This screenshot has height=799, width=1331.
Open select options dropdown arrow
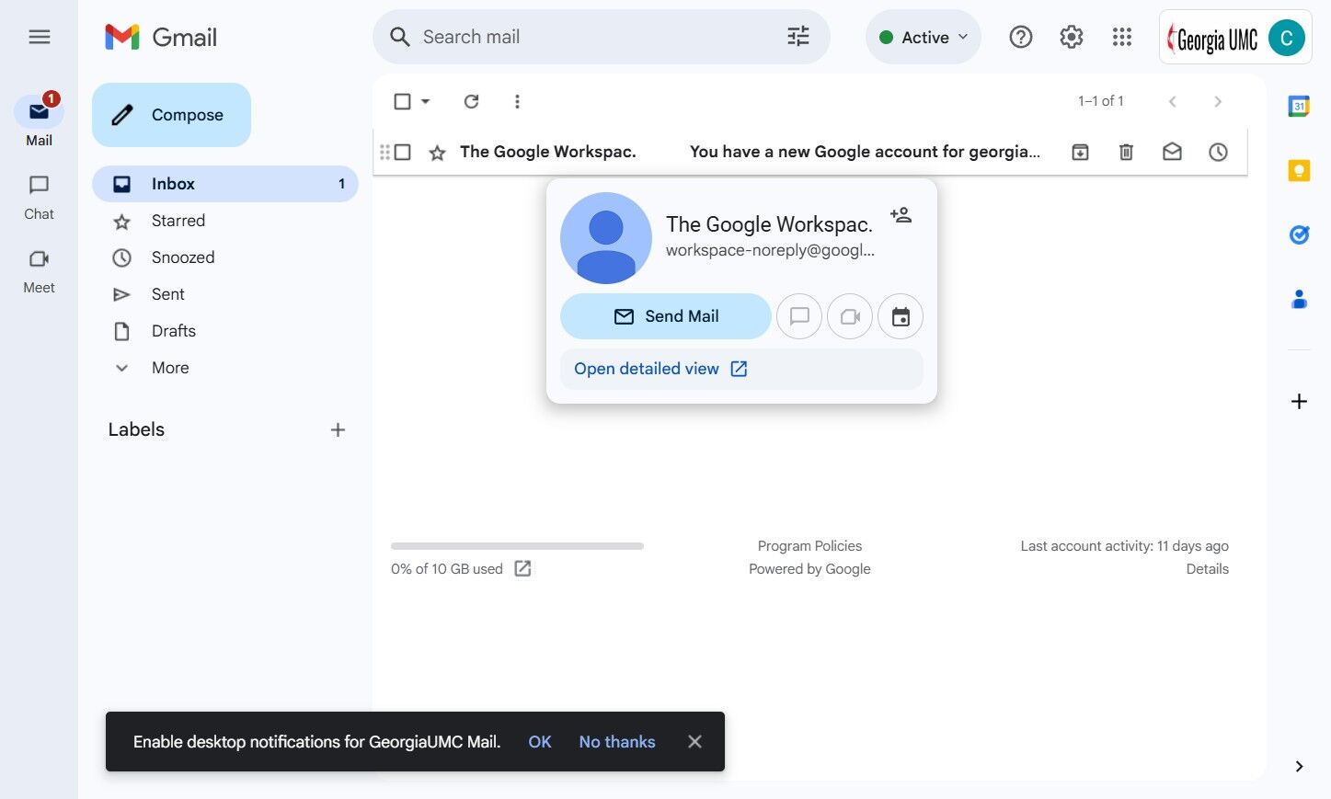[425, 101]
